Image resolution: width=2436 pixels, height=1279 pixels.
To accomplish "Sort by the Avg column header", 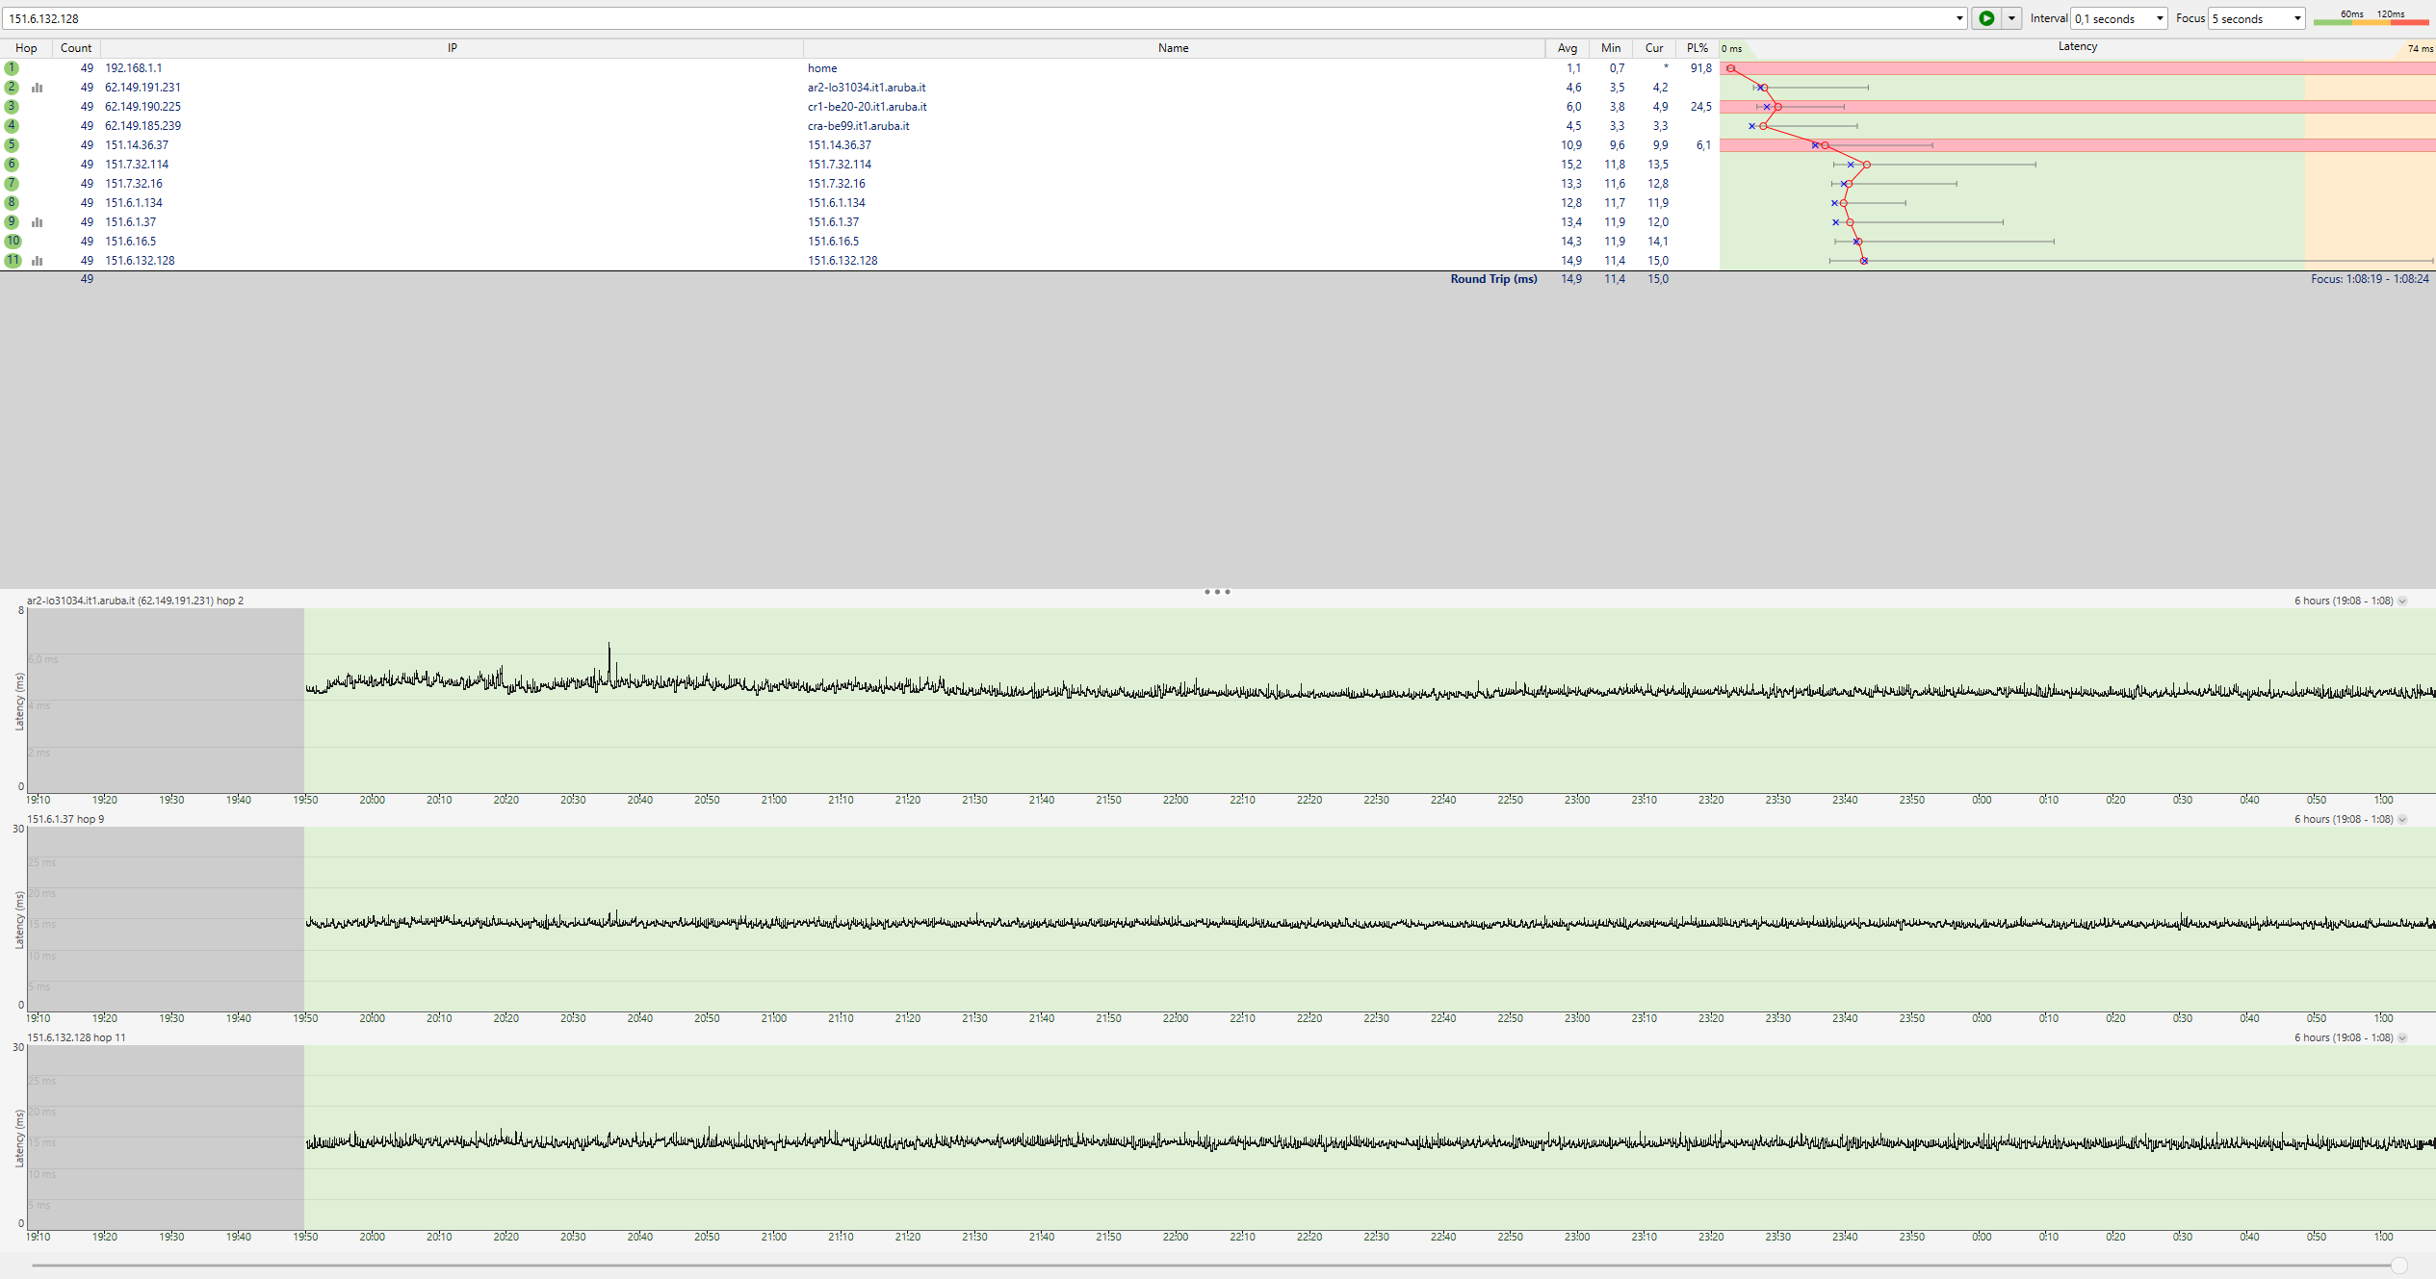I will [x=1568, y=48].
